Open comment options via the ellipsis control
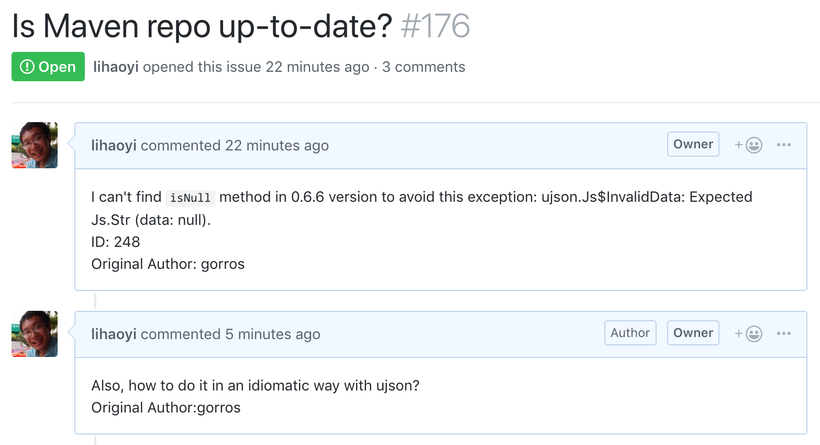820x445 pixels. coord(784,145)
